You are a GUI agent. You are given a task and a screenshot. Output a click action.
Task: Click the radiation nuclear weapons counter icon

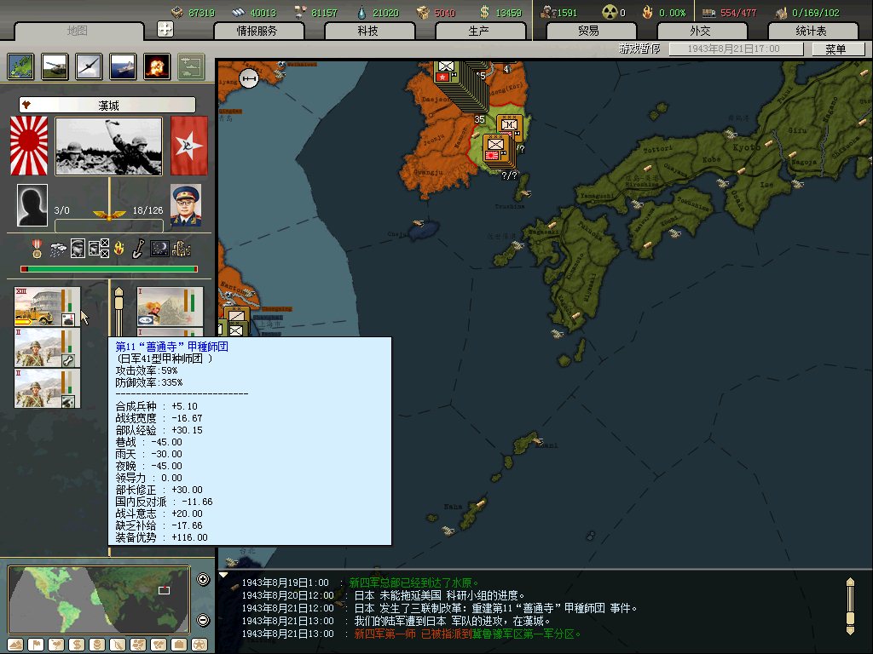[610, 12]
